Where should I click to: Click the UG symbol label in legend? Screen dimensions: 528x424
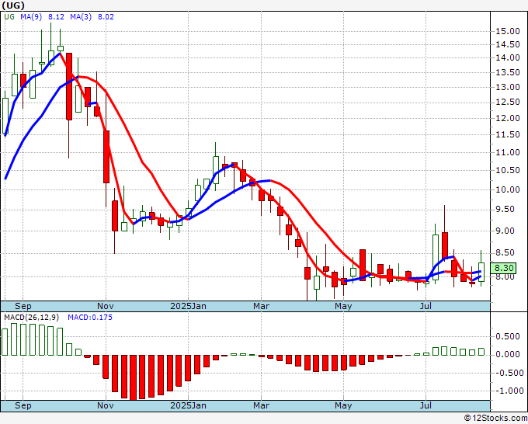tap(9, 16)
